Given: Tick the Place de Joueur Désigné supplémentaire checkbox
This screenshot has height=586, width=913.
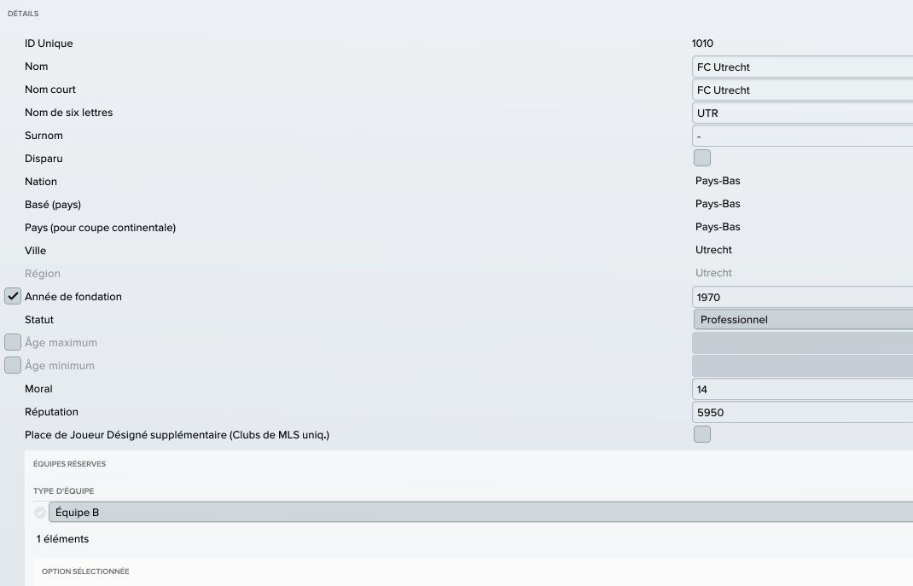Looking at the screenshot, I should [x=702, y=434].
